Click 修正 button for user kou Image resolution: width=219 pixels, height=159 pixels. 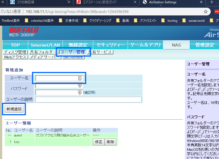tap(98, 142)
